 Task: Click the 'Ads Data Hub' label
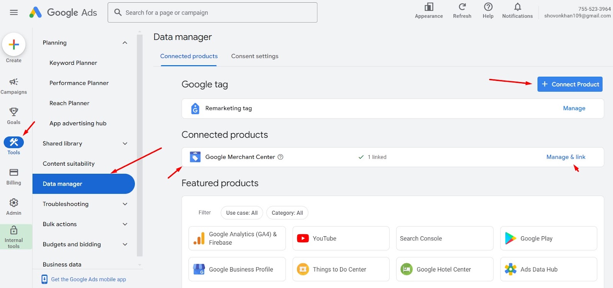(539, 269)
